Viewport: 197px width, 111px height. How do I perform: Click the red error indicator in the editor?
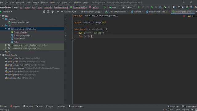click(x=185, y=16)
